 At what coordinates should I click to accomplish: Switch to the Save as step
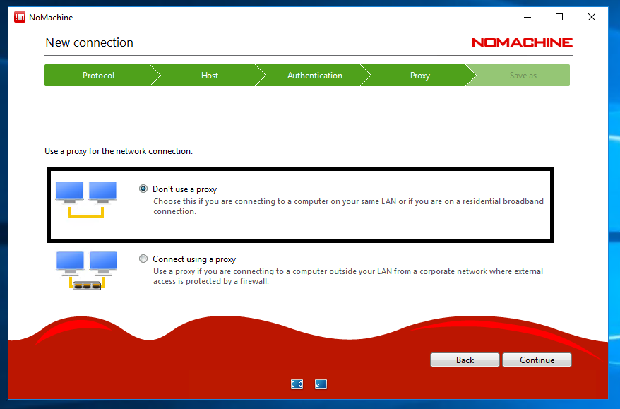point(523,75)
